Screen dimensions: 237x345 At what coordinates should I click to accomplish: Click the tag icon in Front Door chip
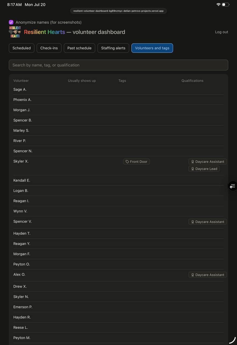[x=127, y=162]
